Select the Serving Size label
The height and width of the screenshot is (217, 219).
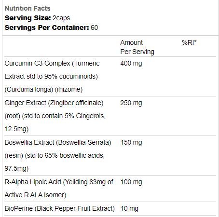27,18
